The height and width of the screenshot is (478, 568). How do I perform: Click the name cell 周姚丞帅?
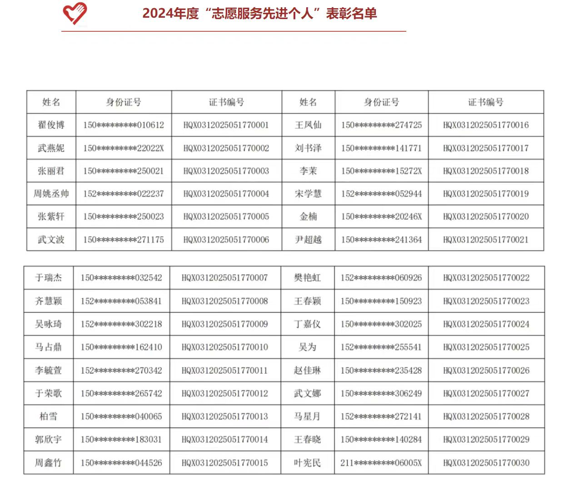click(x=51, y=194)
